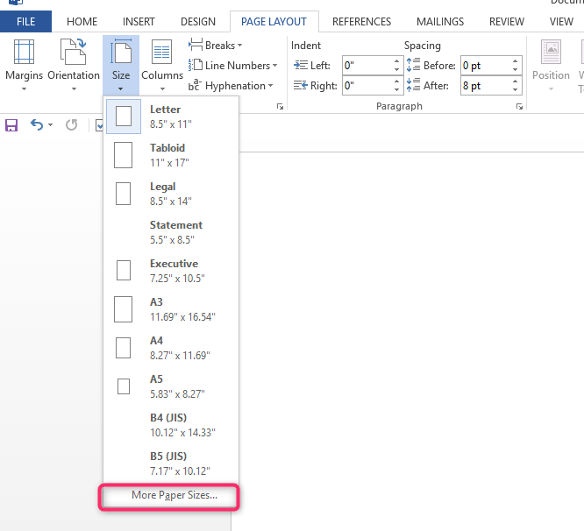Choose A5 paper size

(x=171, y=386)
